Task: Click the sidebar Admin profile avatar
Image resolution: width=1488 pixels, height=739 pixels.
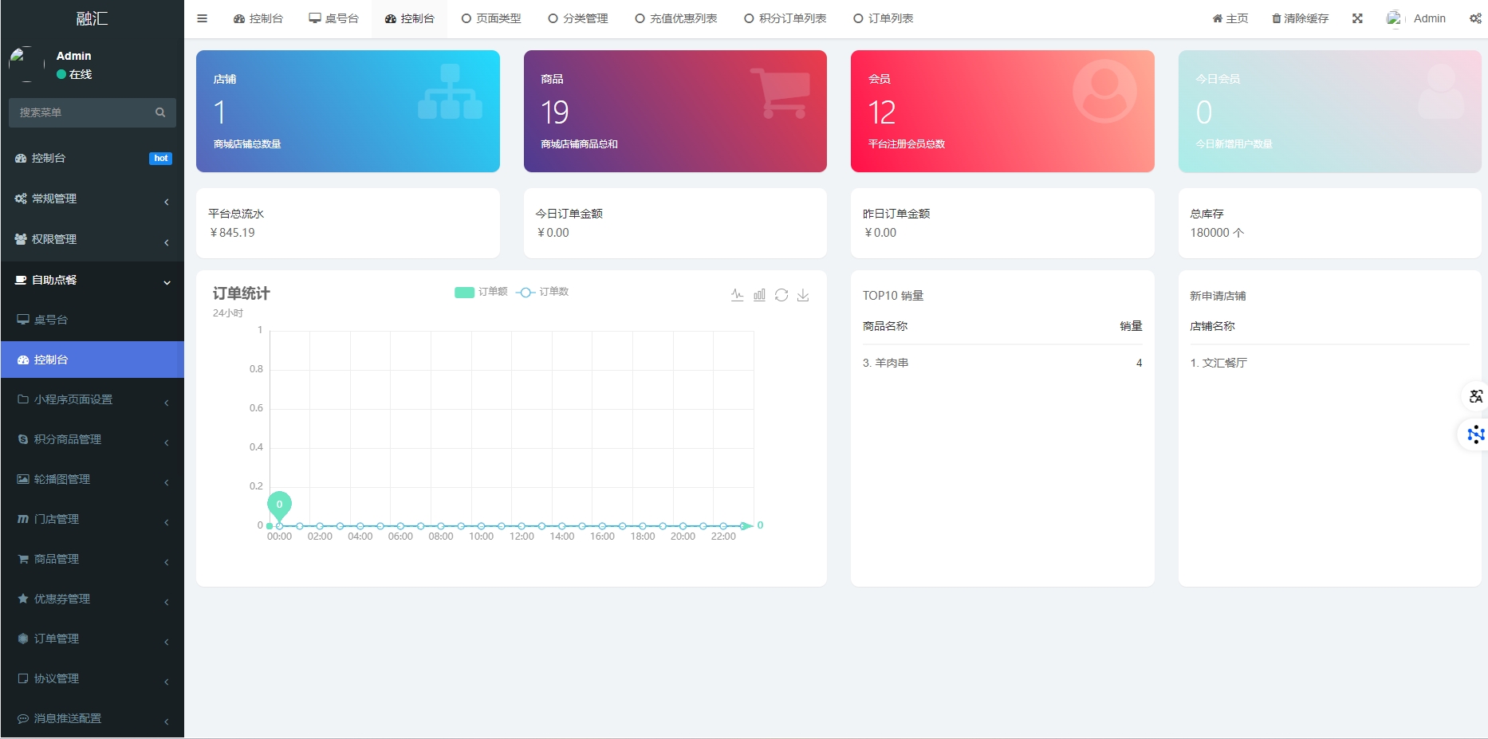Action: [26, 65]
